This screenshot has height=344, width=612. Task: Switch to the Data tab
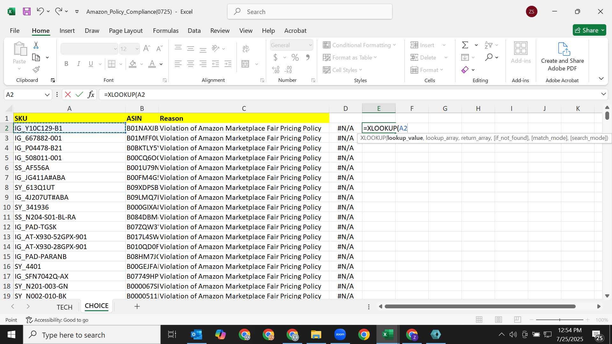pyautogui.click(x=194, y=31)
